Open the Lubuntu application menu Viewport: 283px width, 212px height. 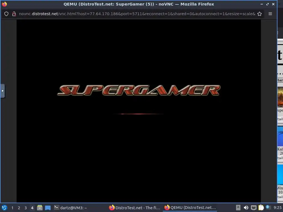(x=4, y=208)
